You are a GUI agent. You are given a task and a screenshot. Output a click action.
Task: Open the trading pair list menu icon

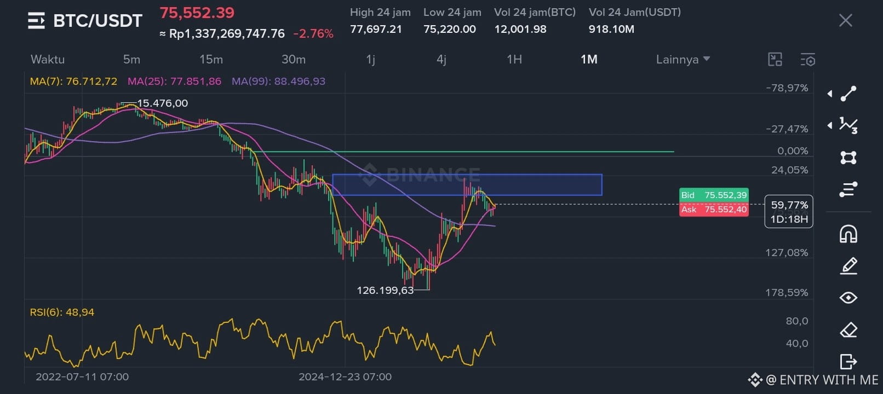point(36,21)
